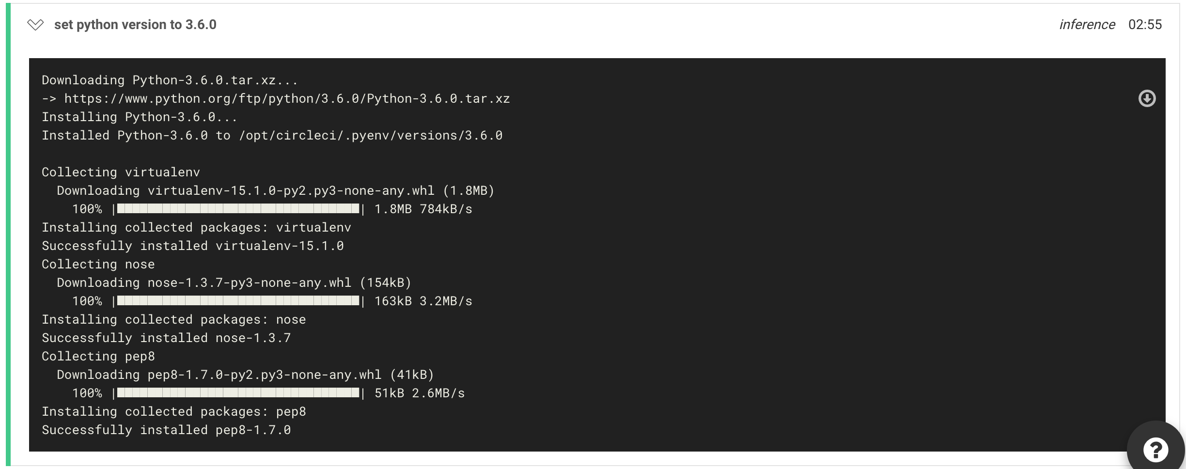Viewport: 1186px width, 469px height.
Task: Click the "Collecting virtualenv" log line
Action: pyautogui.click(x=121, y=172)
